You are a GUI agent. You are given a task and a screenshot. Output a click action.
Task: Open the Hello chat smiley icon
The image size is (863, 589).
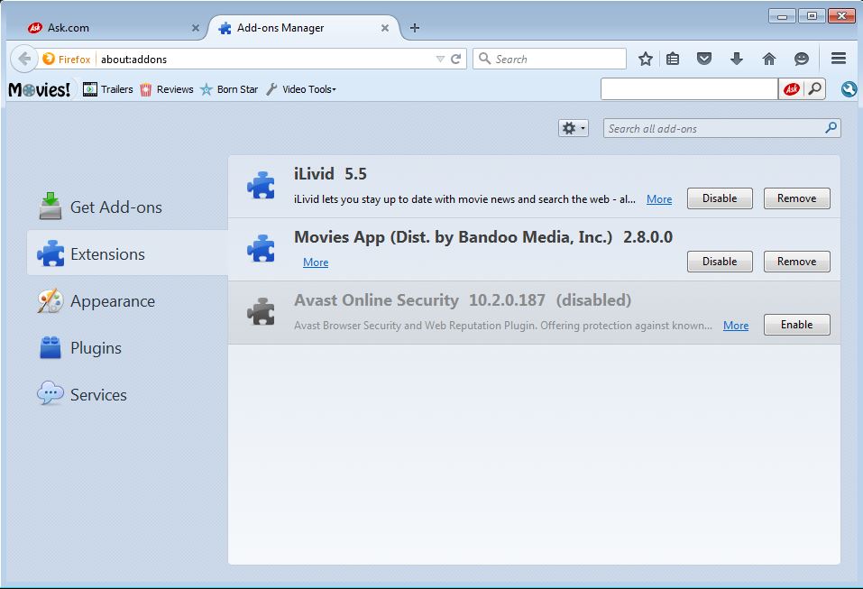[x=802, y=59]
